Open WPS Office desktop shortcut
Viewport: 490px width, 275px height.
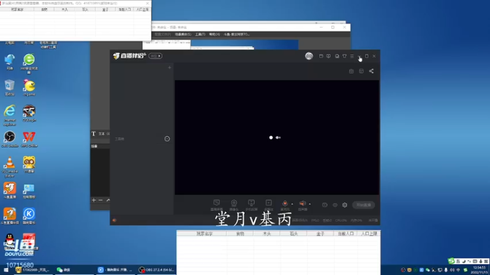(29, 139)
